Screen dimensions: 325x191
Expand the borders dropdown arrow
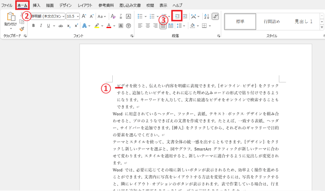[x=210, y=26]
